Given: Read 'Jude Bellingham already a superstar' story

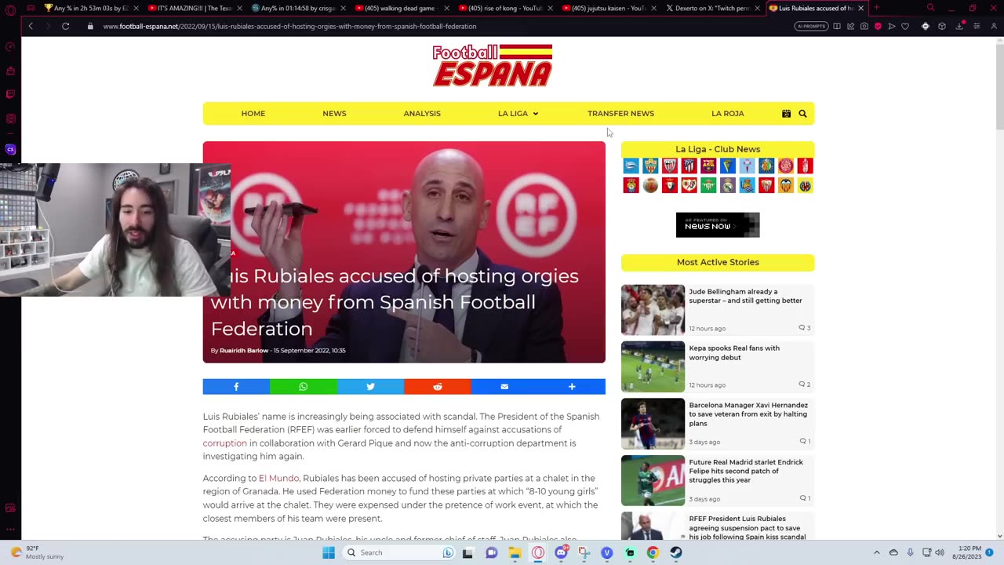Looking at the screenshot, I should pyautogui.click(x=745, y=296).
